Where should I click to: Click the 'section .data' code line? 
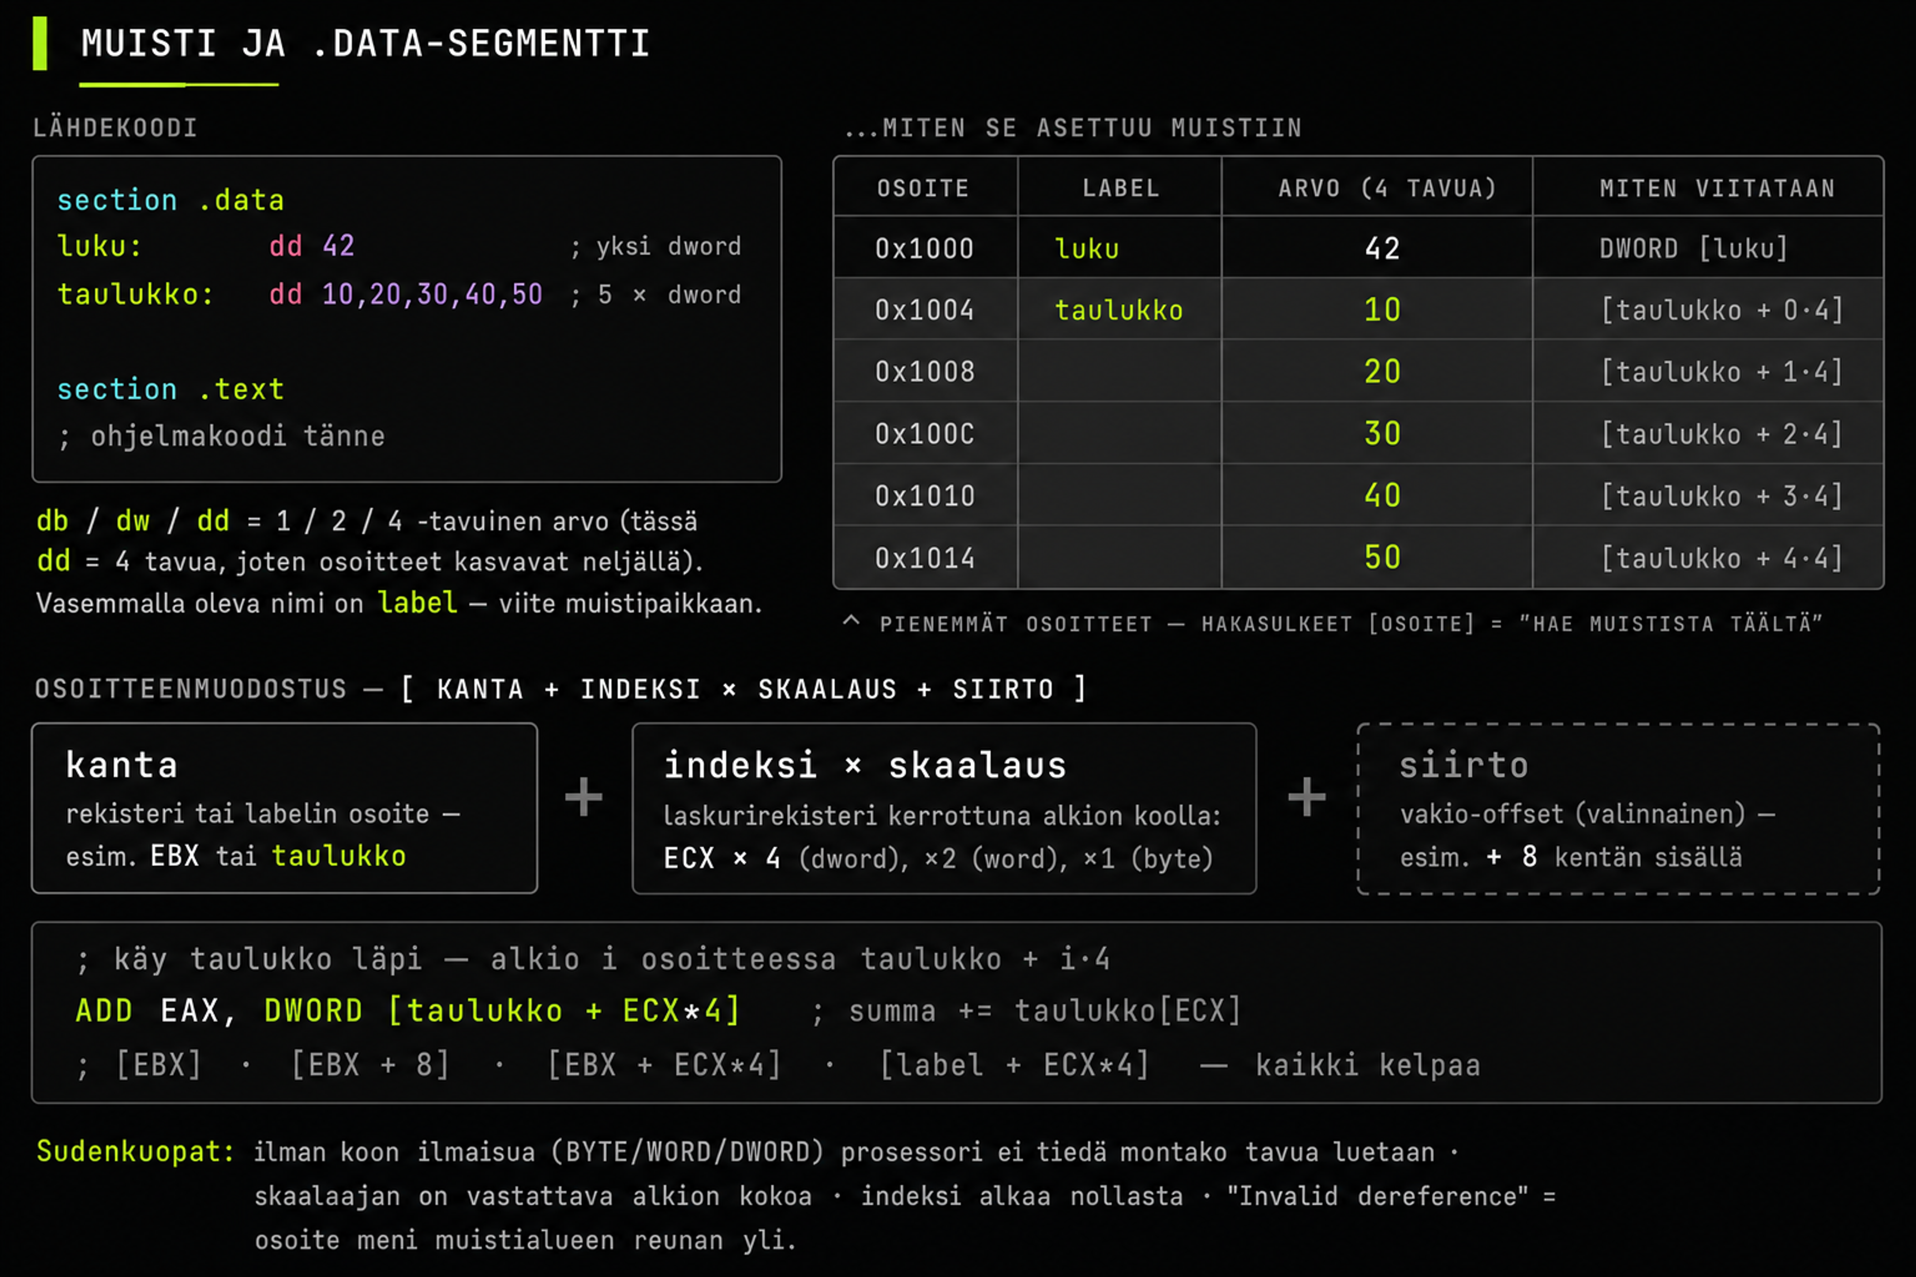(x=170, y=201)
